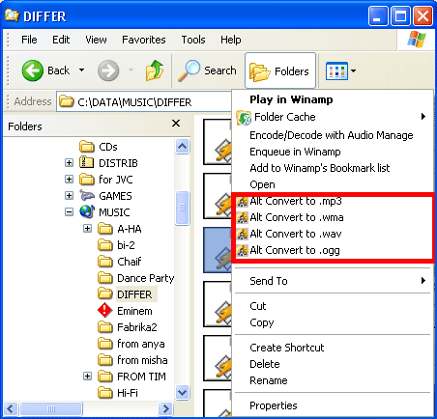Click the Up folder icon in toolbar
The image size is (437, 419).
point(155,70)
